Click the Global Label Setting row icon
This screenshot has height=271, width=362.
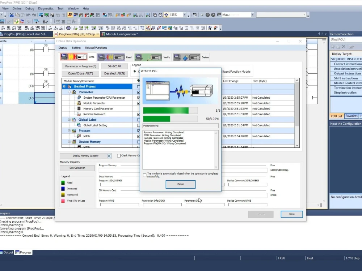tap(79, 125)
